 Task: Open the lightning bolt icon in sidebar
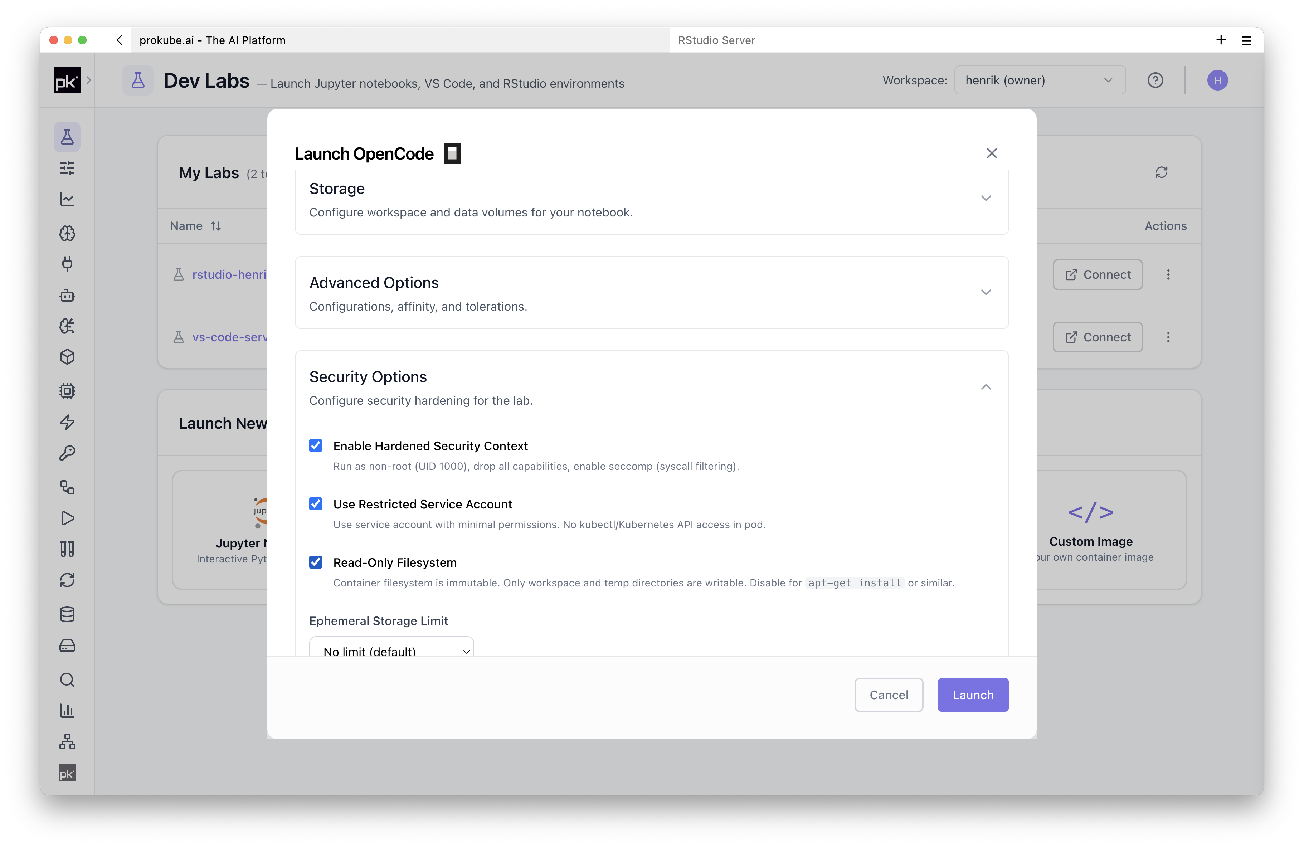(x=67, y=422)
